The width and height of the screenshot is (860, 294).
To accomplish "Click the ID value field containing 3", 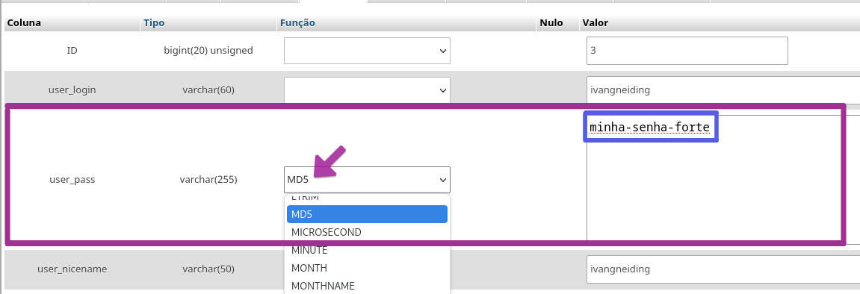I will click(687, 51).
